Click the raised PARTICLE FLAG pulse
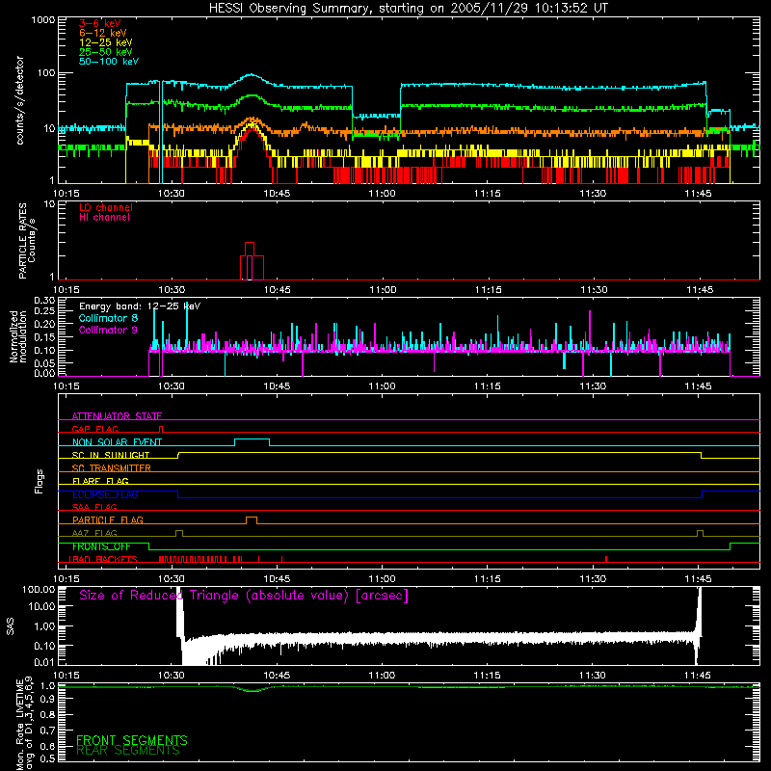This screenshot has height=771, width=771. 252,520
